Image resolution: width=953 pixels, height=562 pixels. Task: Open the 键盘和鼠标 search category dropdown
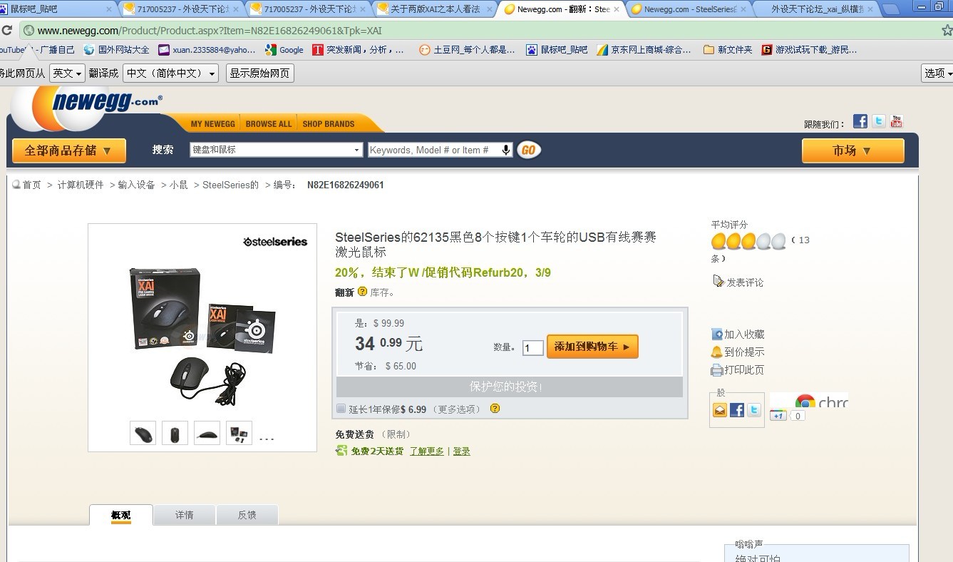(x=277, y=150)
